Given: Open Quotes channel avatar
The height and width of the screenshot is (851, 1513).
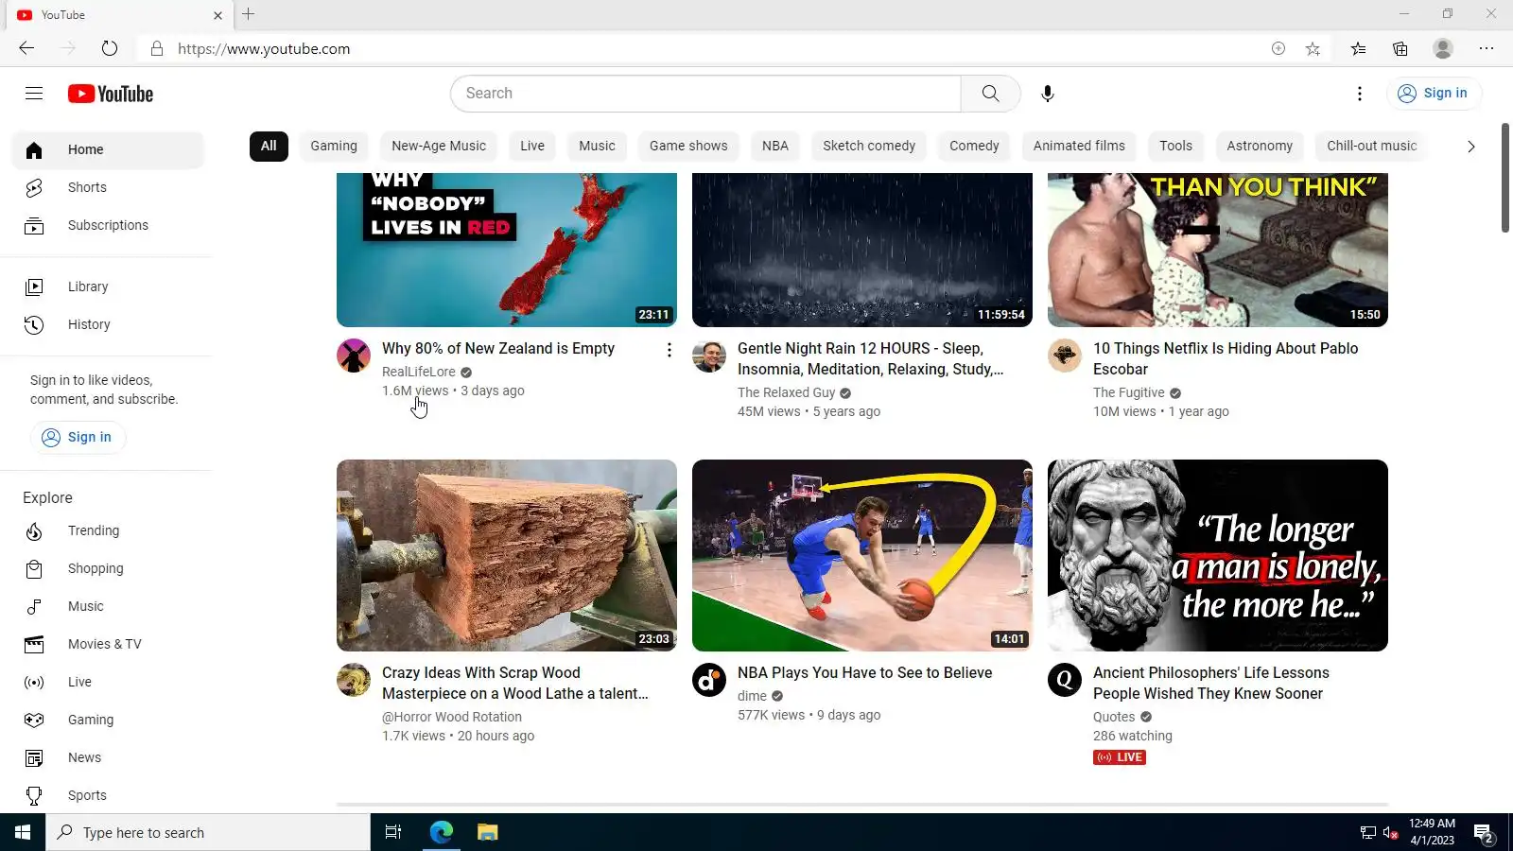Looking at the screenshot, I should 1065,680.
